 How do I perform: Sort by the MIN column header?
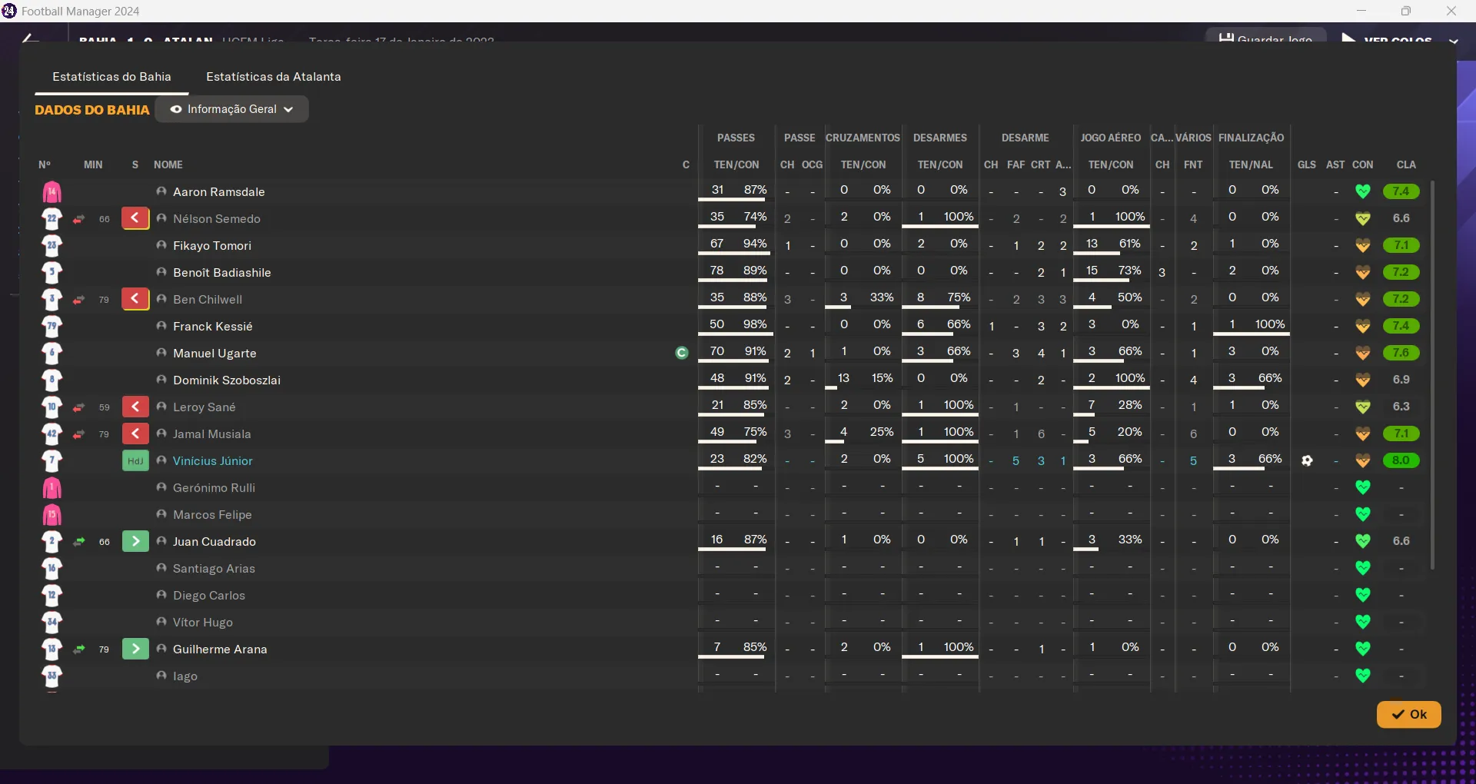pos(93,164)
